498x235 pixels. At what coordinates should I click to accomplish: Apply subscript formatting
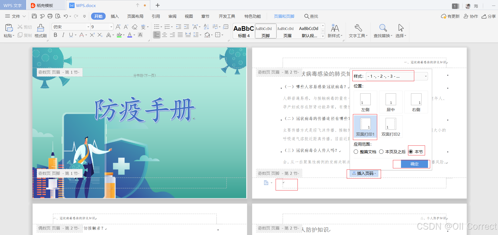pos(100,35)
